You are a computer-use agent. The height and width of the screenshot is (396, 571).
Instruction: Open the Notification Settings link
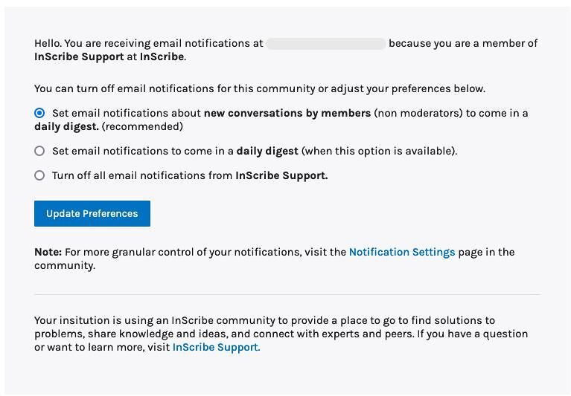coord(402,252)
